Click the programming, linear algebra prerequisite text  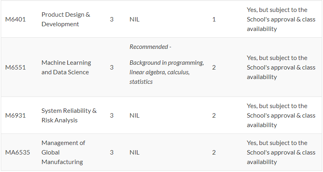coord(166,68)
